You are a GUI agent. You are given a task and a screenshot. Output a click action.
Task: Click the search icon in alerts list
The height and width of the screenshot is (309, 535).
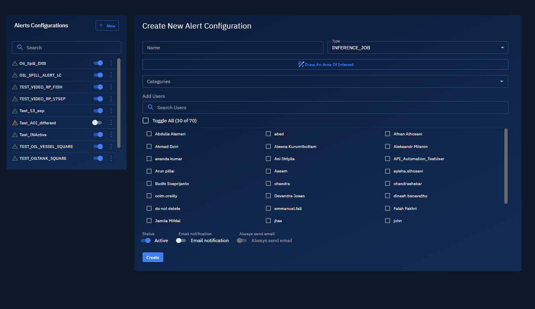(20, 48)
